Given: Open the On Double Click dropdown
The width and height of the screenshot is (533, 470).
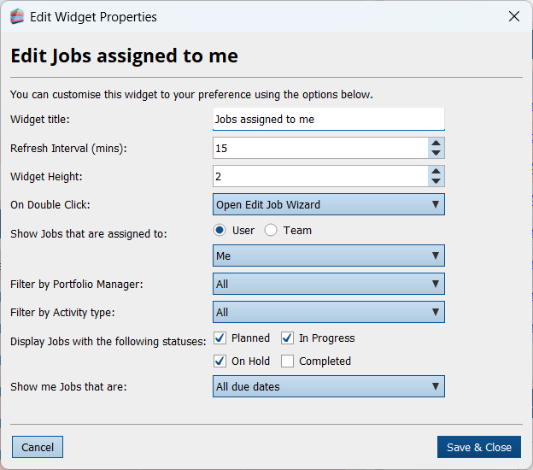Looking at the screenshot, I should tap(328, 204).
